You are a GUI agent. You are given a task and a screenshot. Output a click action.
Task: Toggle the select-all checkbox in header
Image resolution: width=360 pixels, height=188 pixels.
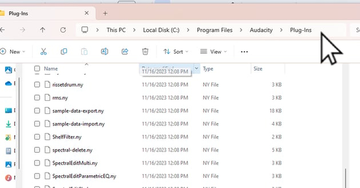[x=37, y=69]
